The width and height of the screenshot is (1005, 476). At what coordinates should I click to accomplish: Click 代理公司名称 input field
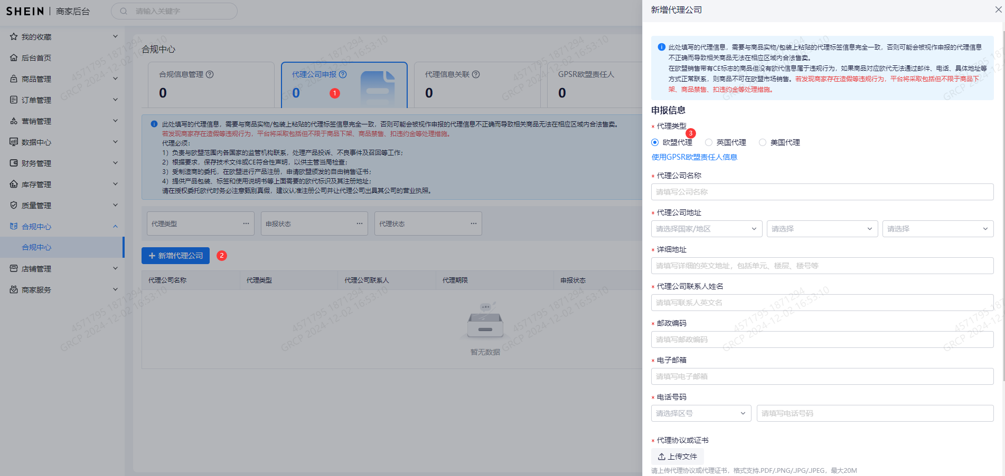tap(822, 192)
